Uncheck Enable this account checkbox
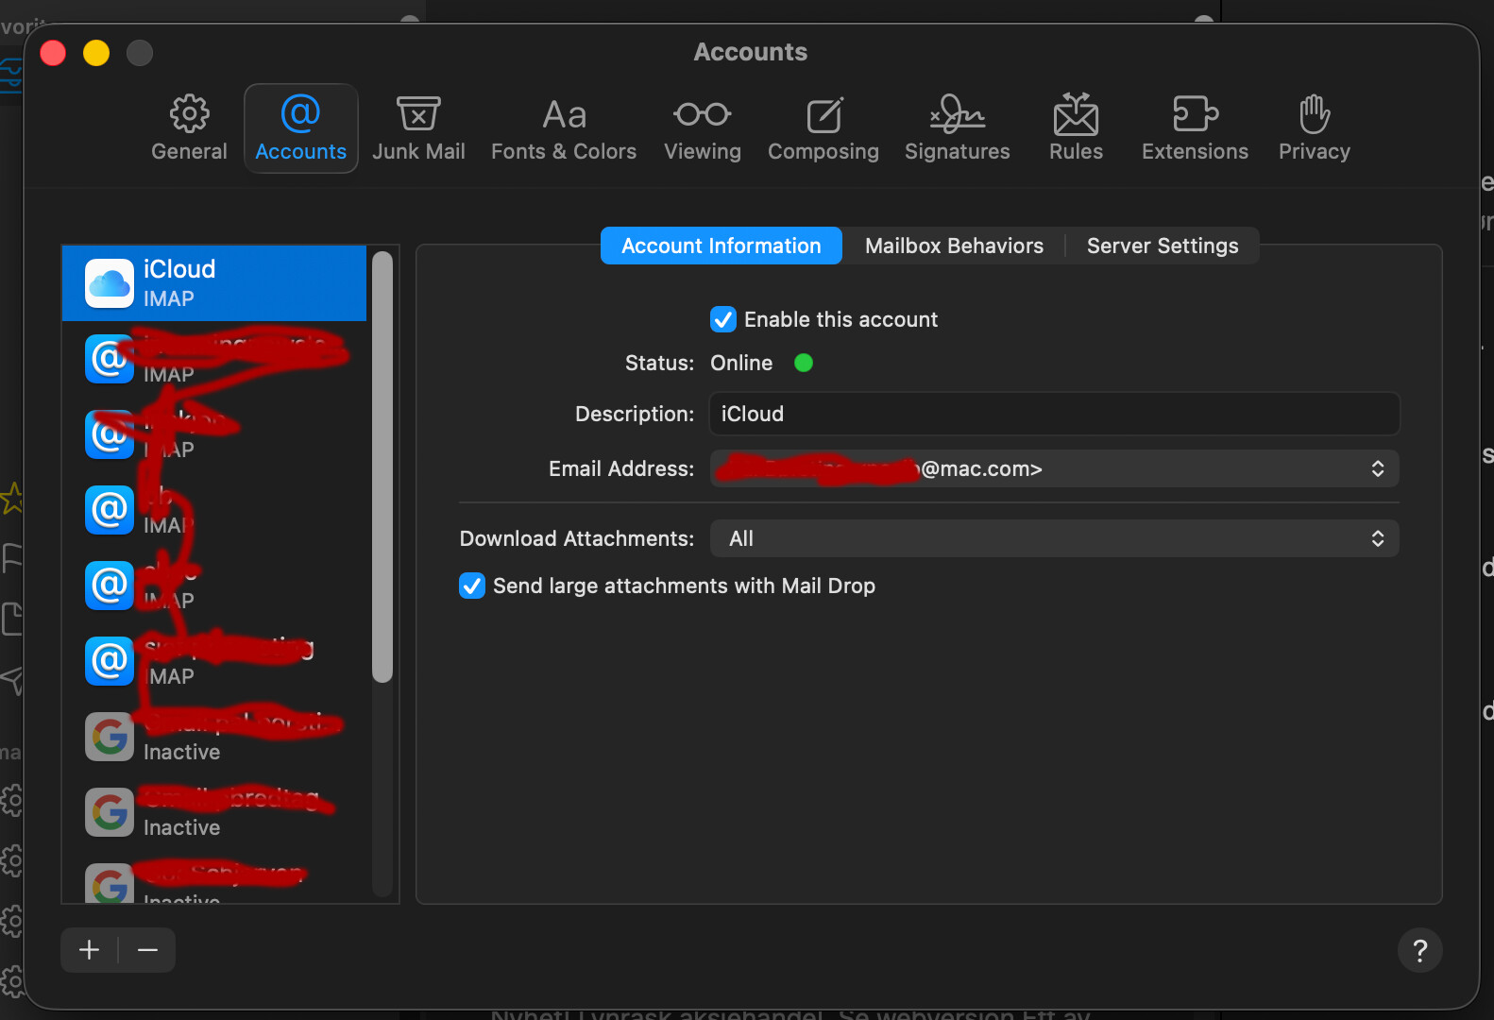The width and height of the screenshot is (1494, 1020). pos(723,319)
